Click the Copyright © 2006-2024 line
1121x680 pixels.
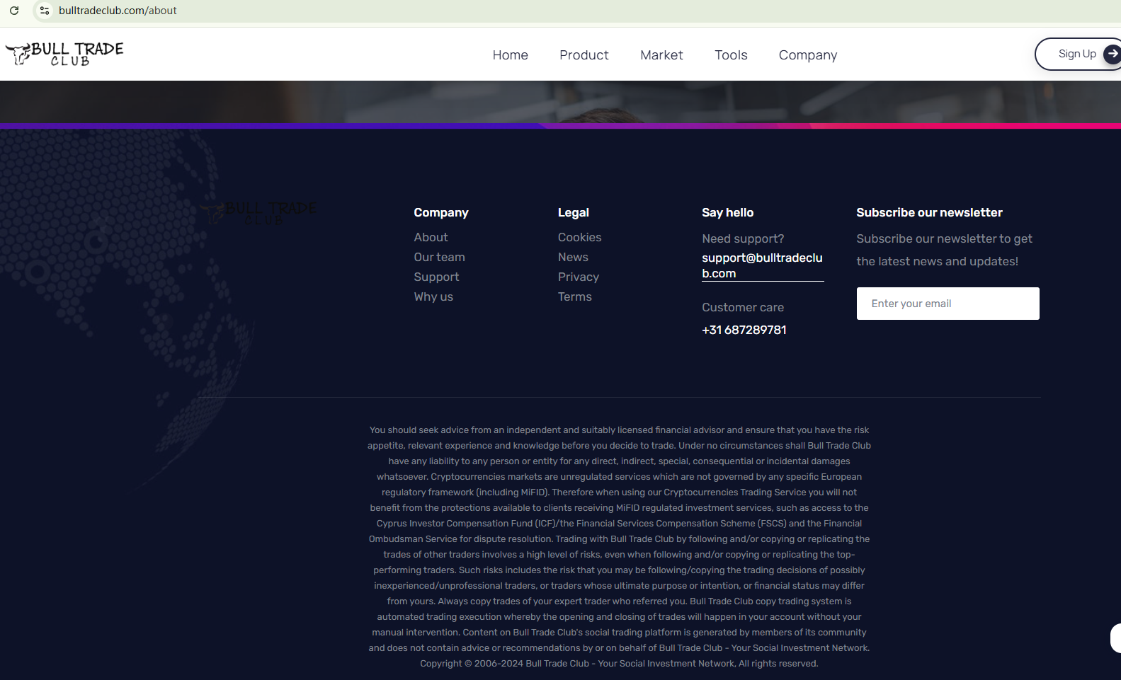pyautogui.click(x=619, y=664)
